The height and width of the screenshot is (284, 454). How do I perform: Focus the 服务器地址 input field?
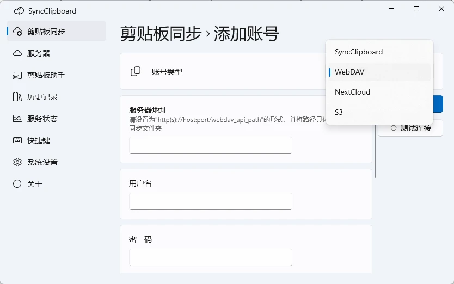[x=211, y=145]
